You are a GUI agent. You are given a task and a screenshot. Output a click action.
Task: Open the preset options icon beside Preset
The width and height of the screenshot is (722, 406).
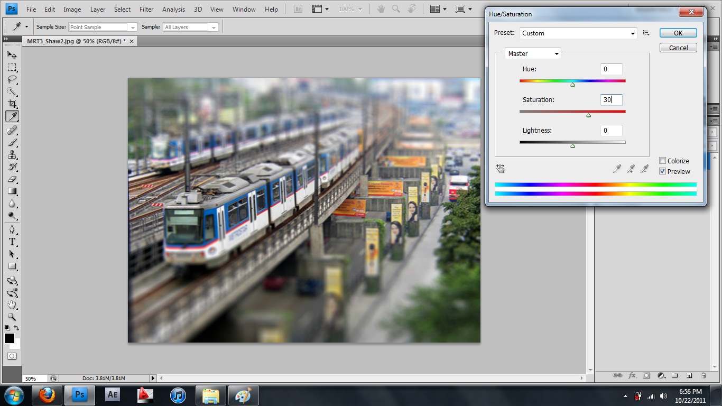pos(646,33)
